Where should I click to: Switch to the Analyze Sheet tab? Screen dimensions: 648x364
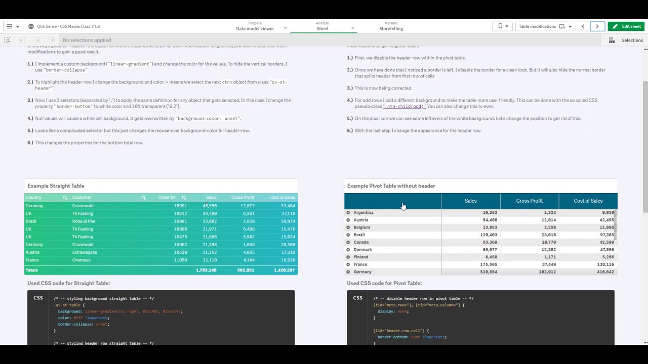click(322, 26)
